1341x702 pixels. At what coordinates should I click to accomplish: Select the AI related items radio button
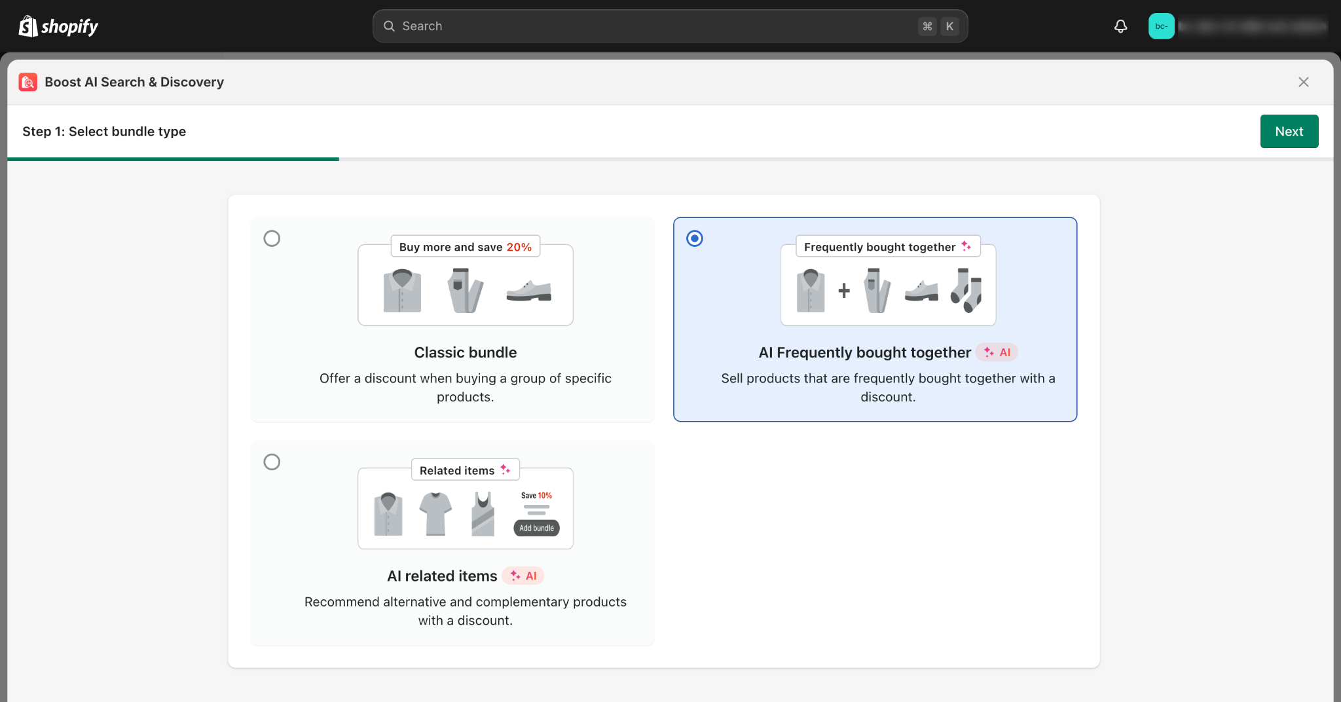tap(272, 462)
